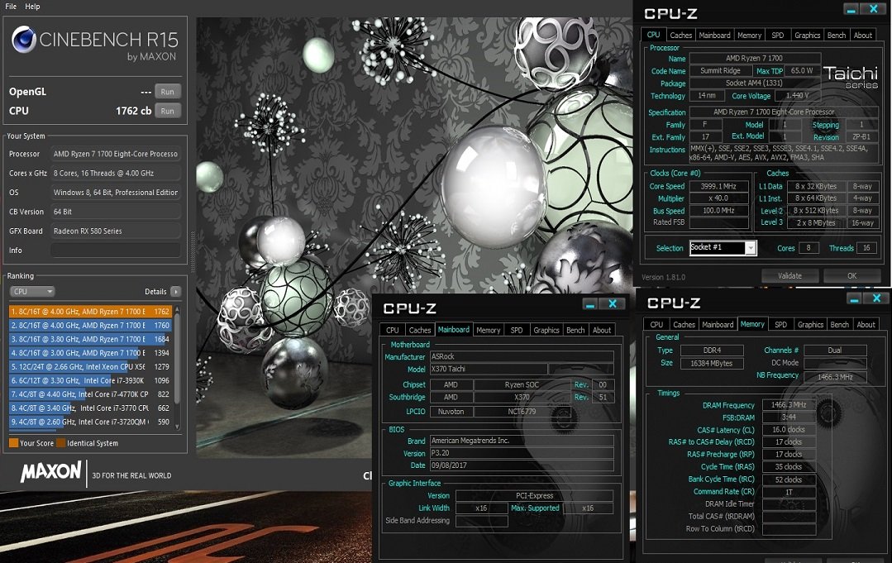
Task: Open Mainboard tab in top CPU-Z window
Action: (714, 36)
